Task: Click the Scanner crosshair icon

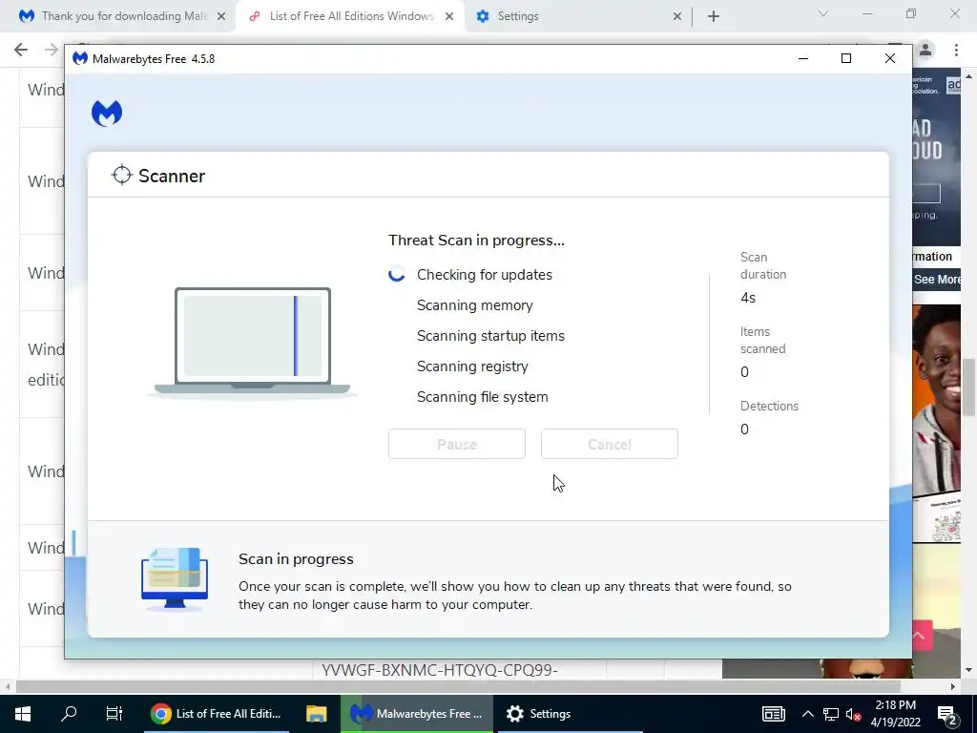Action: pyautogui.click(x=121, y=176)
